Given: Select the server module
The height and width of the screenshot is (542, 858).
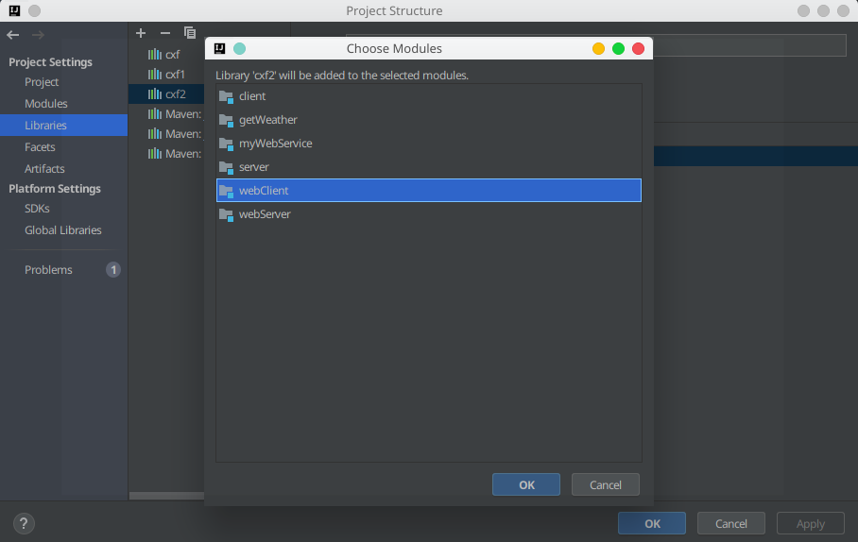Looking at the screenshot, I should tap(428, 167).
